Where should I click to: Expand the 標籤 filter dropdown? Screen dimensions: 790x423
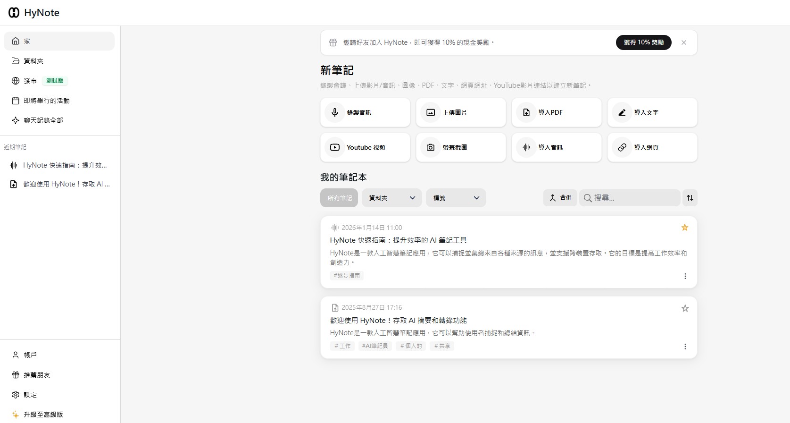pyautogui.click(x=456, y=198)
